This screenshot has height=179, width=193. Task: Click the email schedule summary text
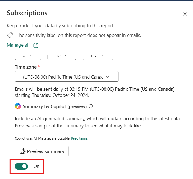pos(94,92)
